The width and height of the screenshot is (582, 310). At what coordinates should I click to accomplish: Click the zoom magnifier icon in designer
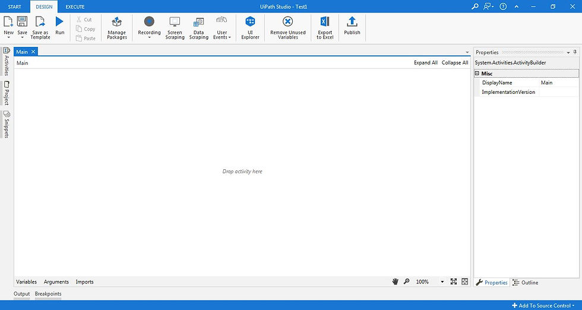pos(406,281)
